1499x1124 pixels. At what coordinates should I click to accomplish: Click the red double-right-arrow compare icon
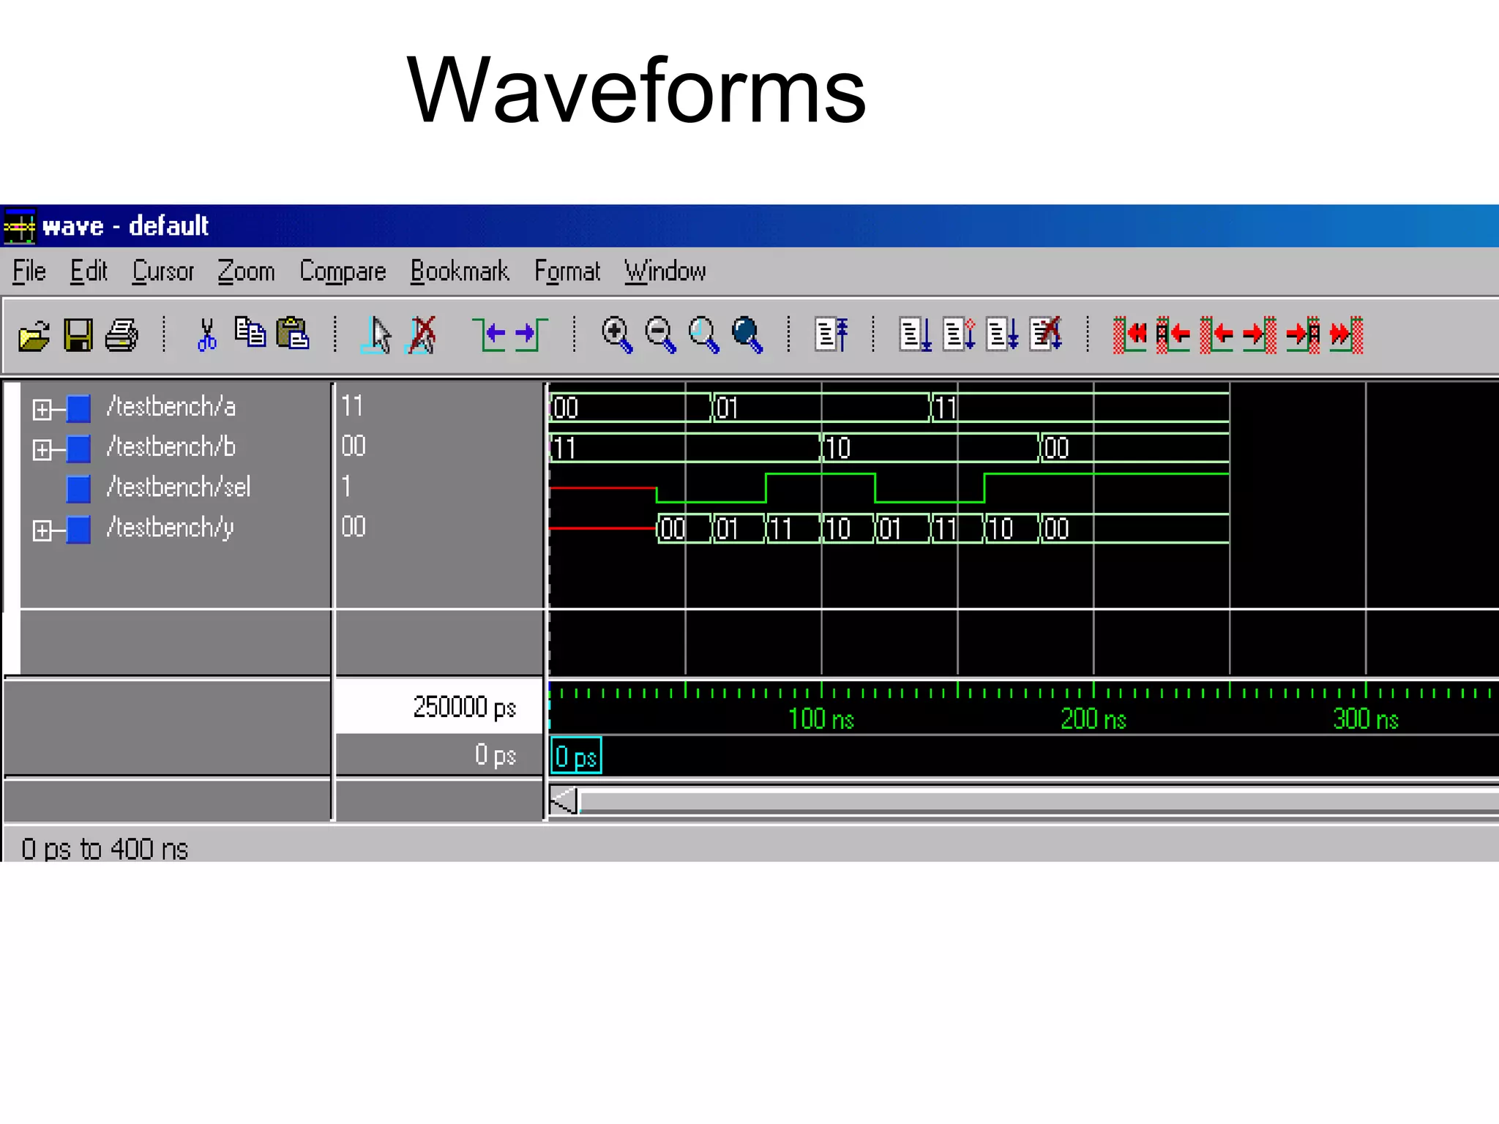[1347, 335]
